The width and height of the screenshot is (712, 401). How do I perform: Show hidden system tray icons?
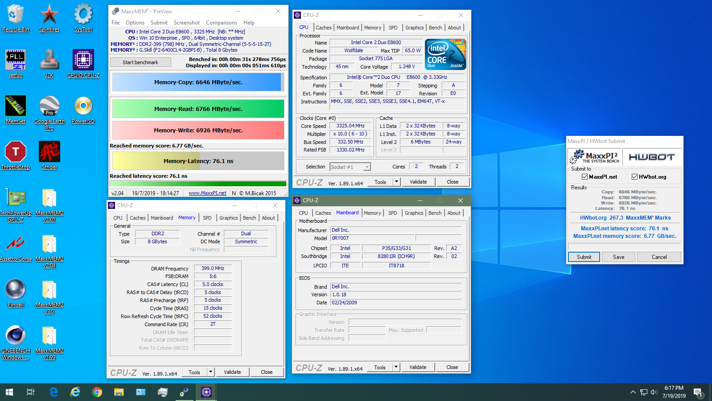pyautogui.click(x=633, y=393)
